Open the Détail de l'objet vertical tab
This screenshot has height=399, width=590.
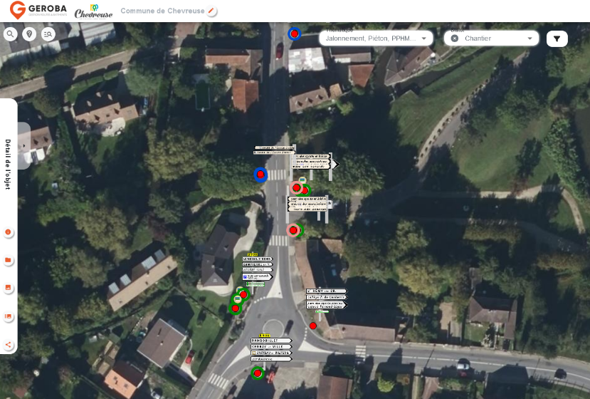[8, 164]
